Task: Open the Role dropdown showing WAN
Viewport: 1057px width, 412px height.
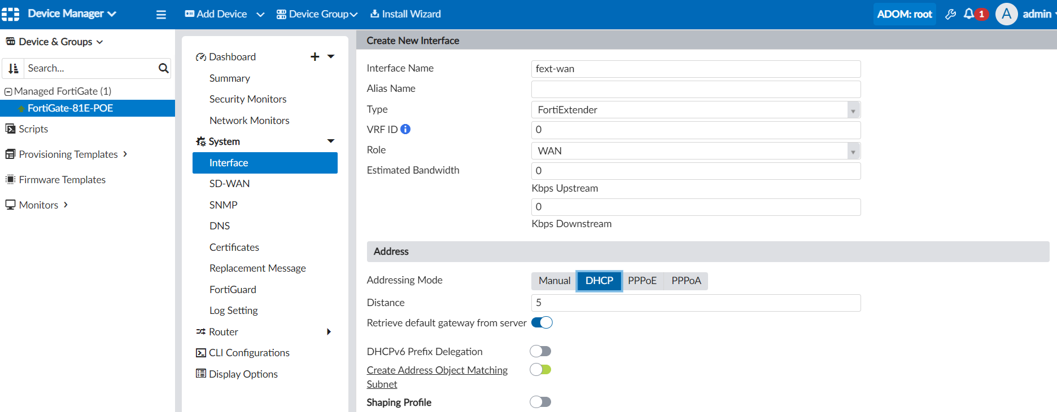Action: (695, 151)
